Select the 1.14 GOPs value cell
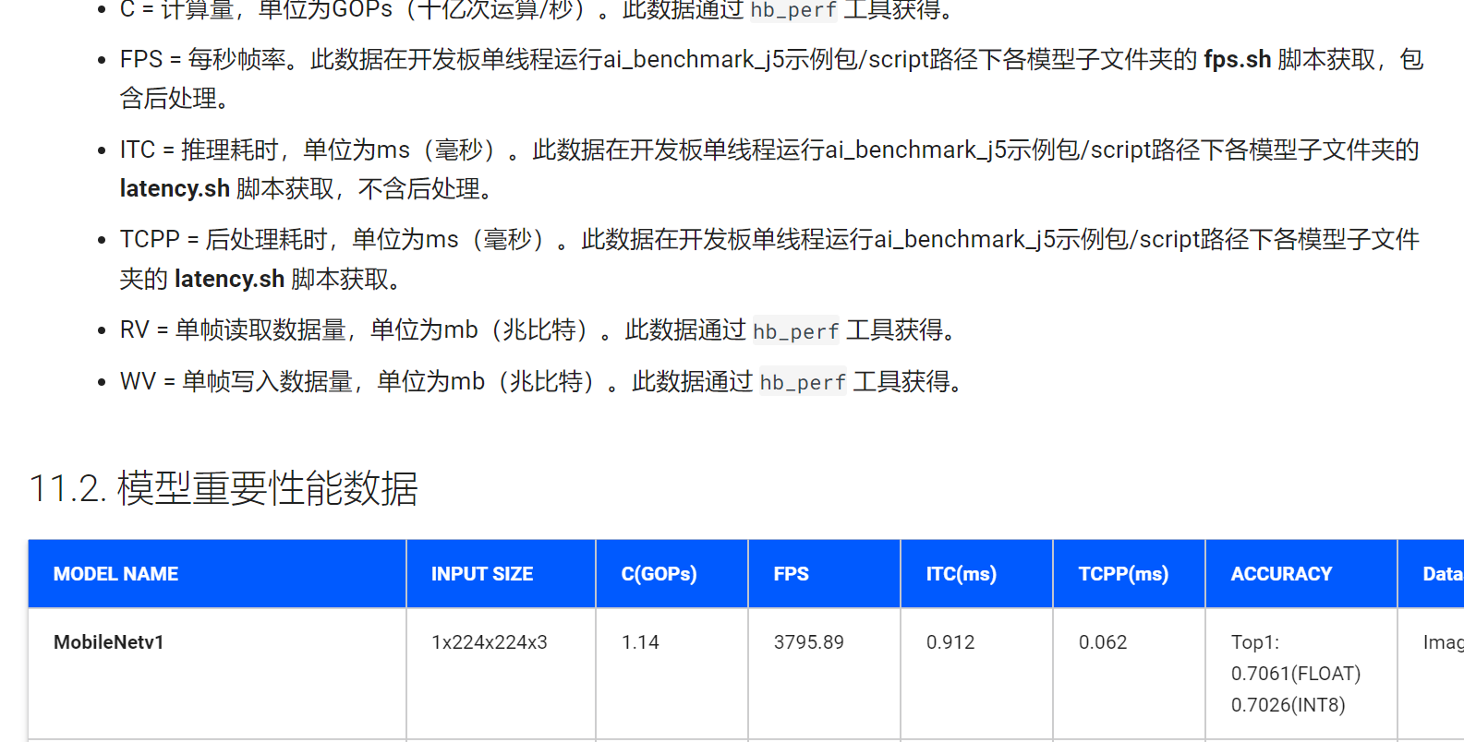This screenshot has width=1464, height=742. click(640, 642)
